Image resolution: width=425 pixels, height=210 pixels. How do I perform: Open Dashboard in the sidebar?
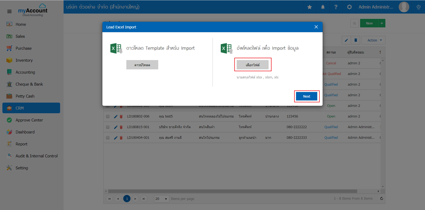pyautogui.click(x=31, y=132)
